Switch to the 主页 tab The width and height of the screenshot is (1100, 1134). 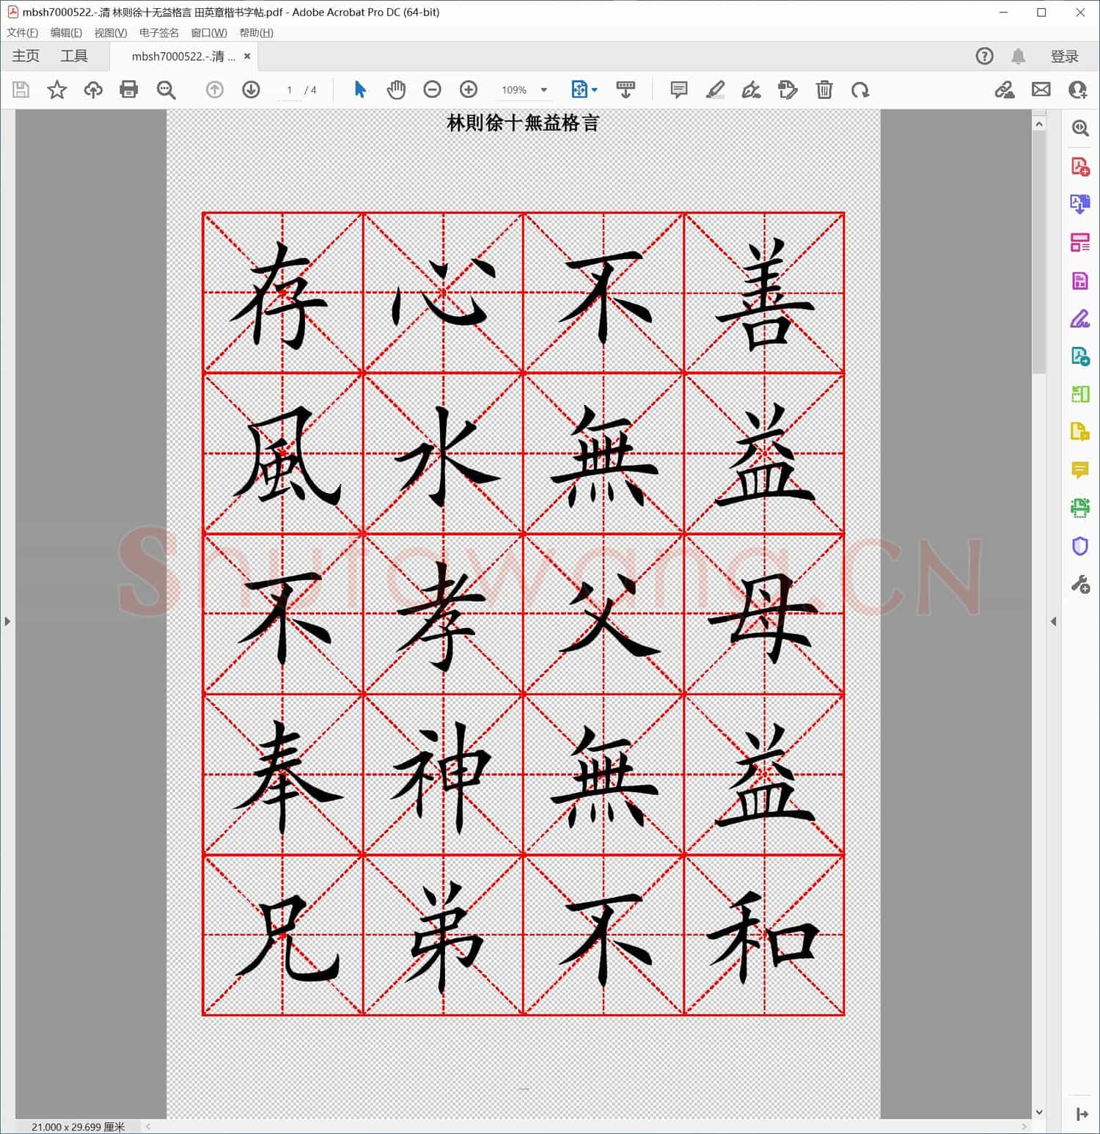coord(25,56)
